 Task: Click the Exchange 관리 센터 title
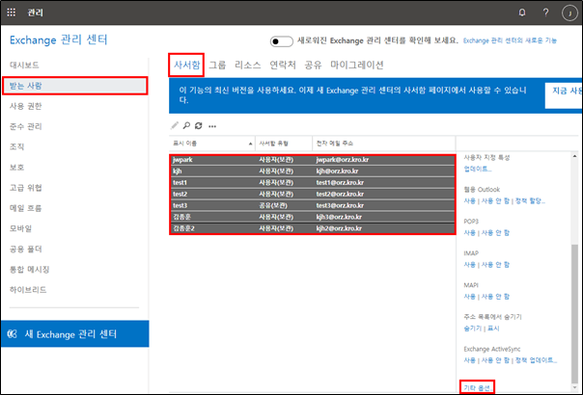pyautogui.click(x=58, y=39)
